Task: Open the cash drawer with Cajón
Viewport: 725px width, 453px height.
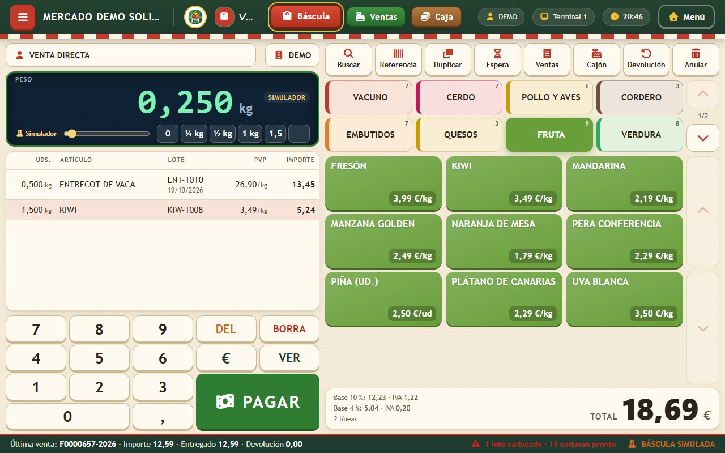Action: [596, 59]
